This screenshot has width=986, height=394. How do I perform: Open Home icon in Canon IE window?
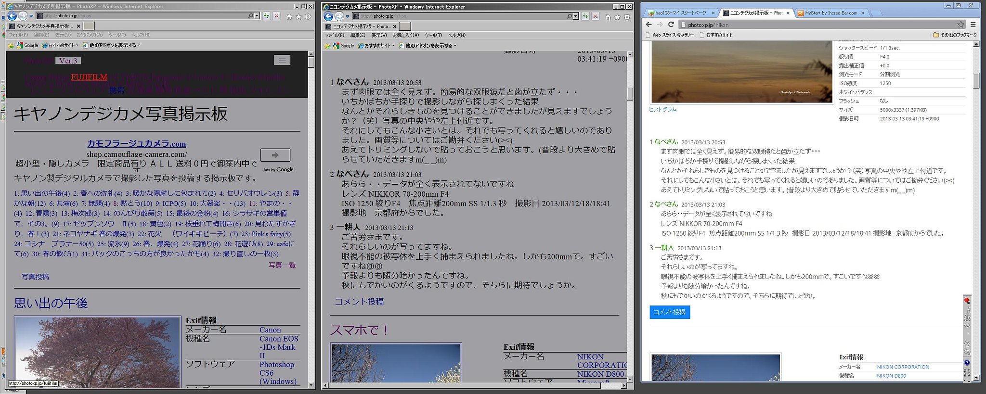point(289,16)
